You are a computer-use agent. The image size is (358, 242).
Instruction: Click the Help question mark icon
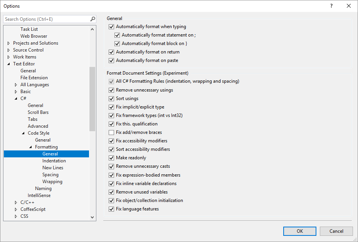pos(331,6)
